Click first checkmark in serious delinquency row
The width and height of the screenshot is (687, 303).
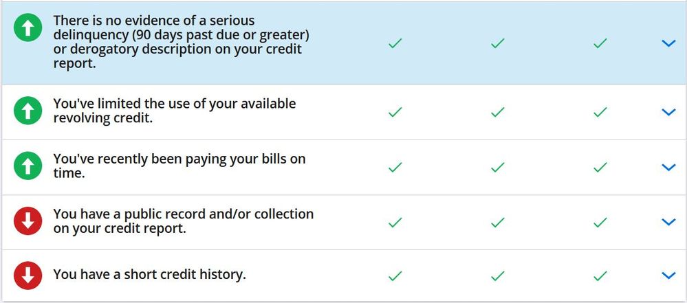[395, 43]
